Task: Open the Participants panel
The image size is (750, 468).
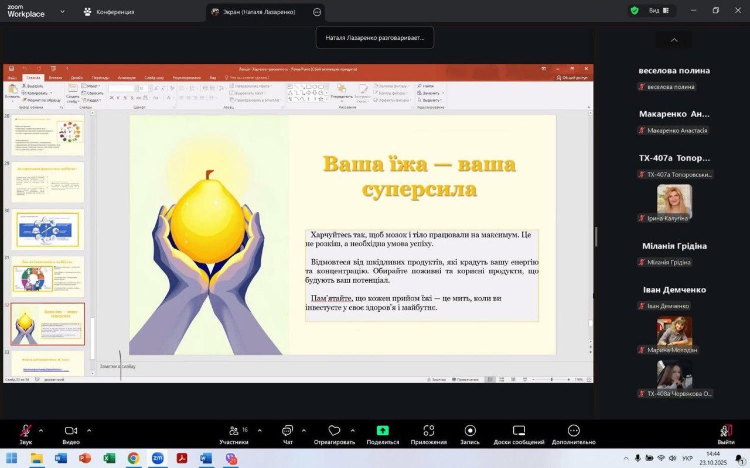Action: 234,435
